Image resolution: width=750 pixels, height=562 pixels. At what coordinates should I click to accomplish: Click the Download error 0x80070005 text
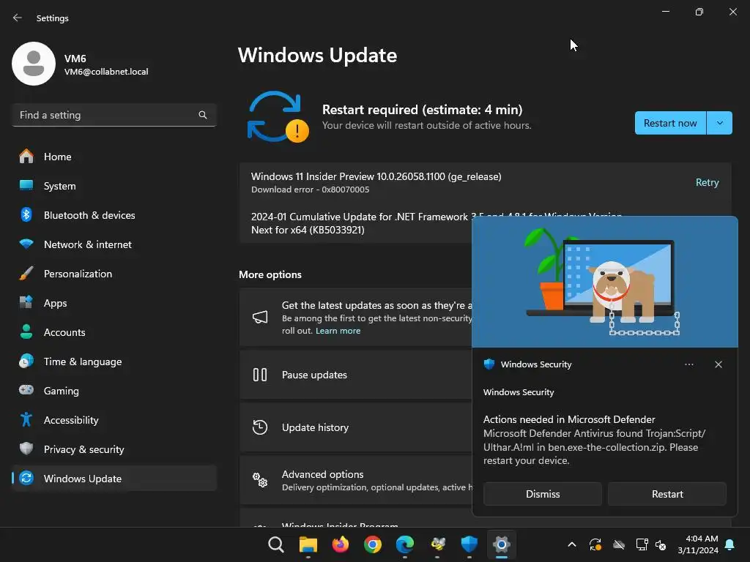tap(310, 190)
